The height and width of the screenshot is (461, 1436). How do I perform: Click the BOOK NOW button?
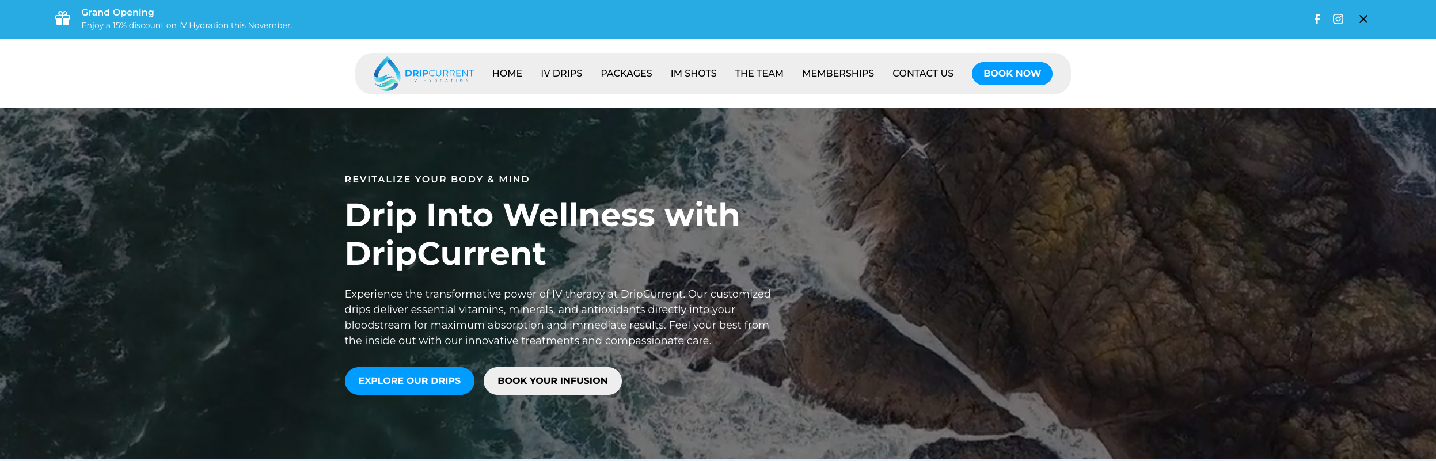(1012, 74)
